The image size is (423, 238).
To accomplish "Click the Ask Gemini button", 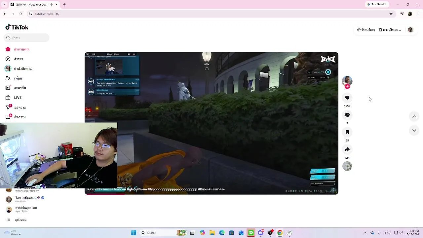I will point(377,5).
